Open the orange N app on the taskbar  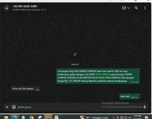point(48,117)
